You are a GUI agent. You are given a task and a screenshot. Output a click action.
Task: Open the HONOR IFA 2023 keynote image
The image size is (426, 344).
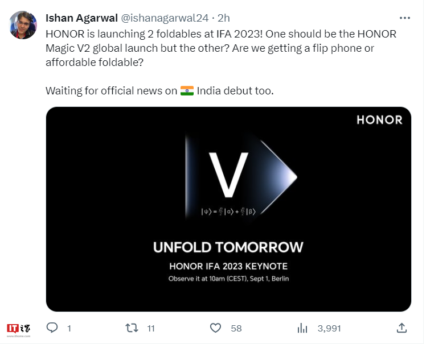pyautogui.click(x=228, y=209)
